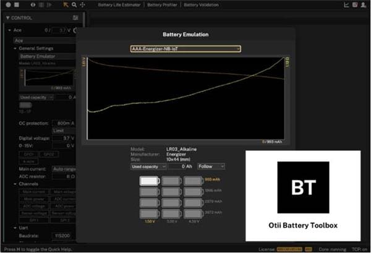Collapse the General Settings section
The height and width of the screenshot is (253, 371).
[15, 48]
